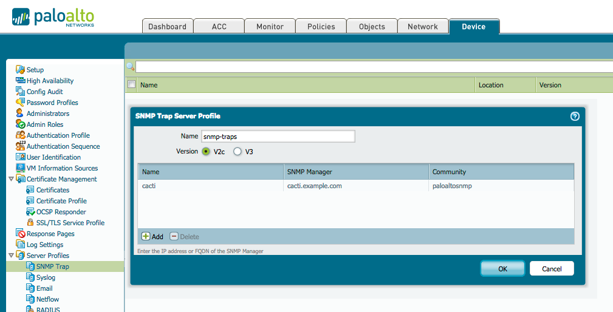Click the Config Audit icon
The height and width of the screenshot is (312, 613).
coord(20,92)
